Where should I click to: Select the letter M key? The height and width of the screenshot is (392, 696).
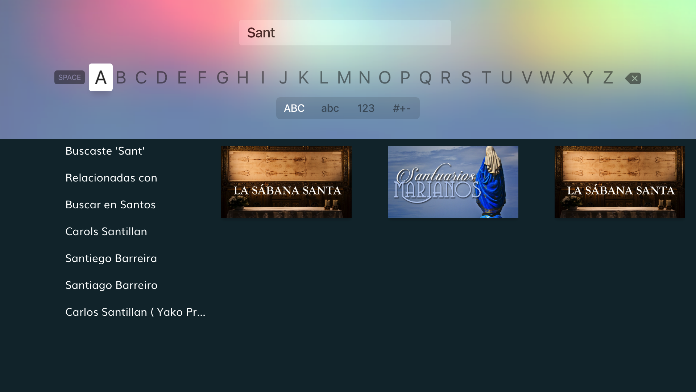tap(344, 77)
